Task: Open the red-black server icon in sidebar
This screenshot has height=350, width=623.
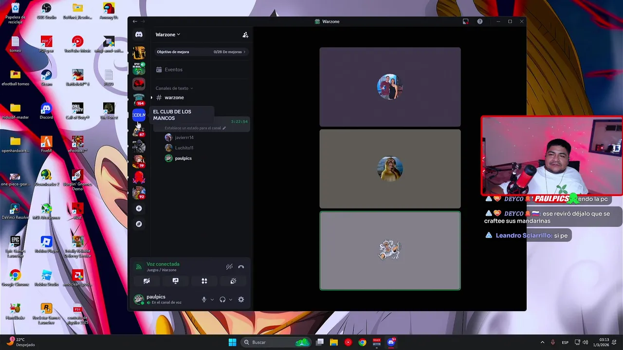Action: coord(139,84)
